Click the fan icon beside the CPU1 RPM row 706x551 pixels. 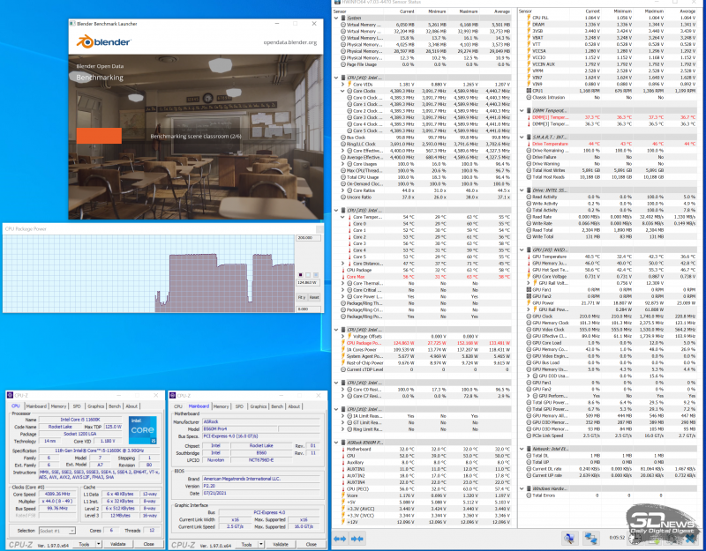point(529,91)
